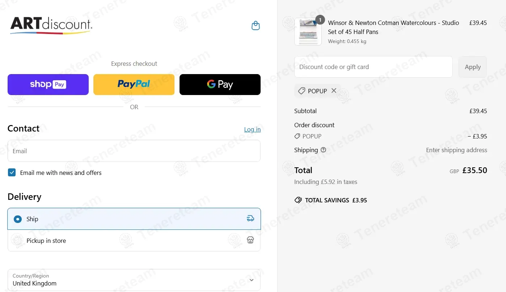Click the delivery truck icon on Ship
506x292 pixels.
click(x=250, y=218)
